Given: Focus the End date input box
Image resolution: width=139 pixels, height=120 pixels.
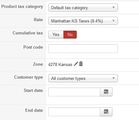Looking at the screenshot, I should pyautogui.click(x=74, y=112).
